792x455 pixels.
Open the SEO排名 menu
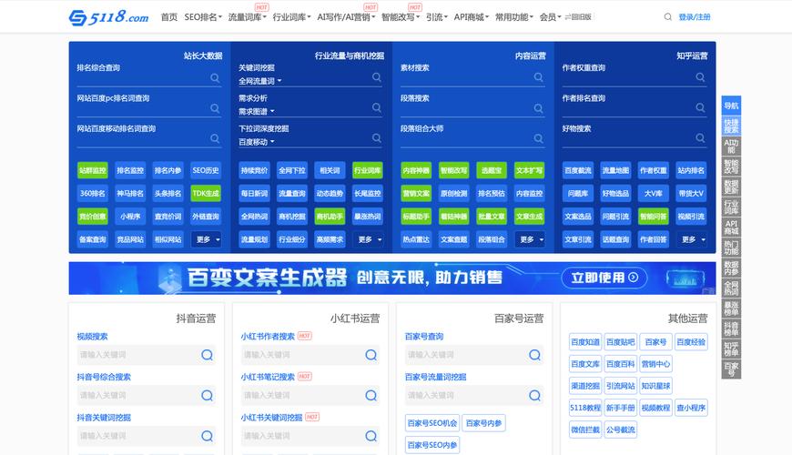(203, 17)
